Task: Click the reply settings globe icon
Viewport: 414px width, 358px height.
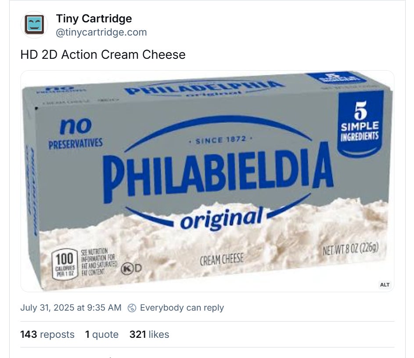Action: (x=132, y=308)
